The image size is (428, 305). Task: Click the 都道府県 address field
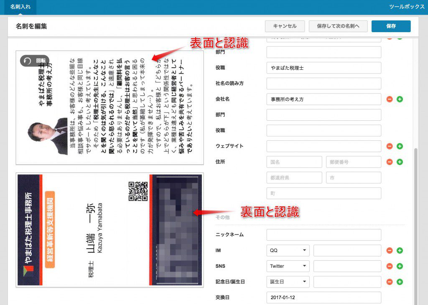[294, 178]
